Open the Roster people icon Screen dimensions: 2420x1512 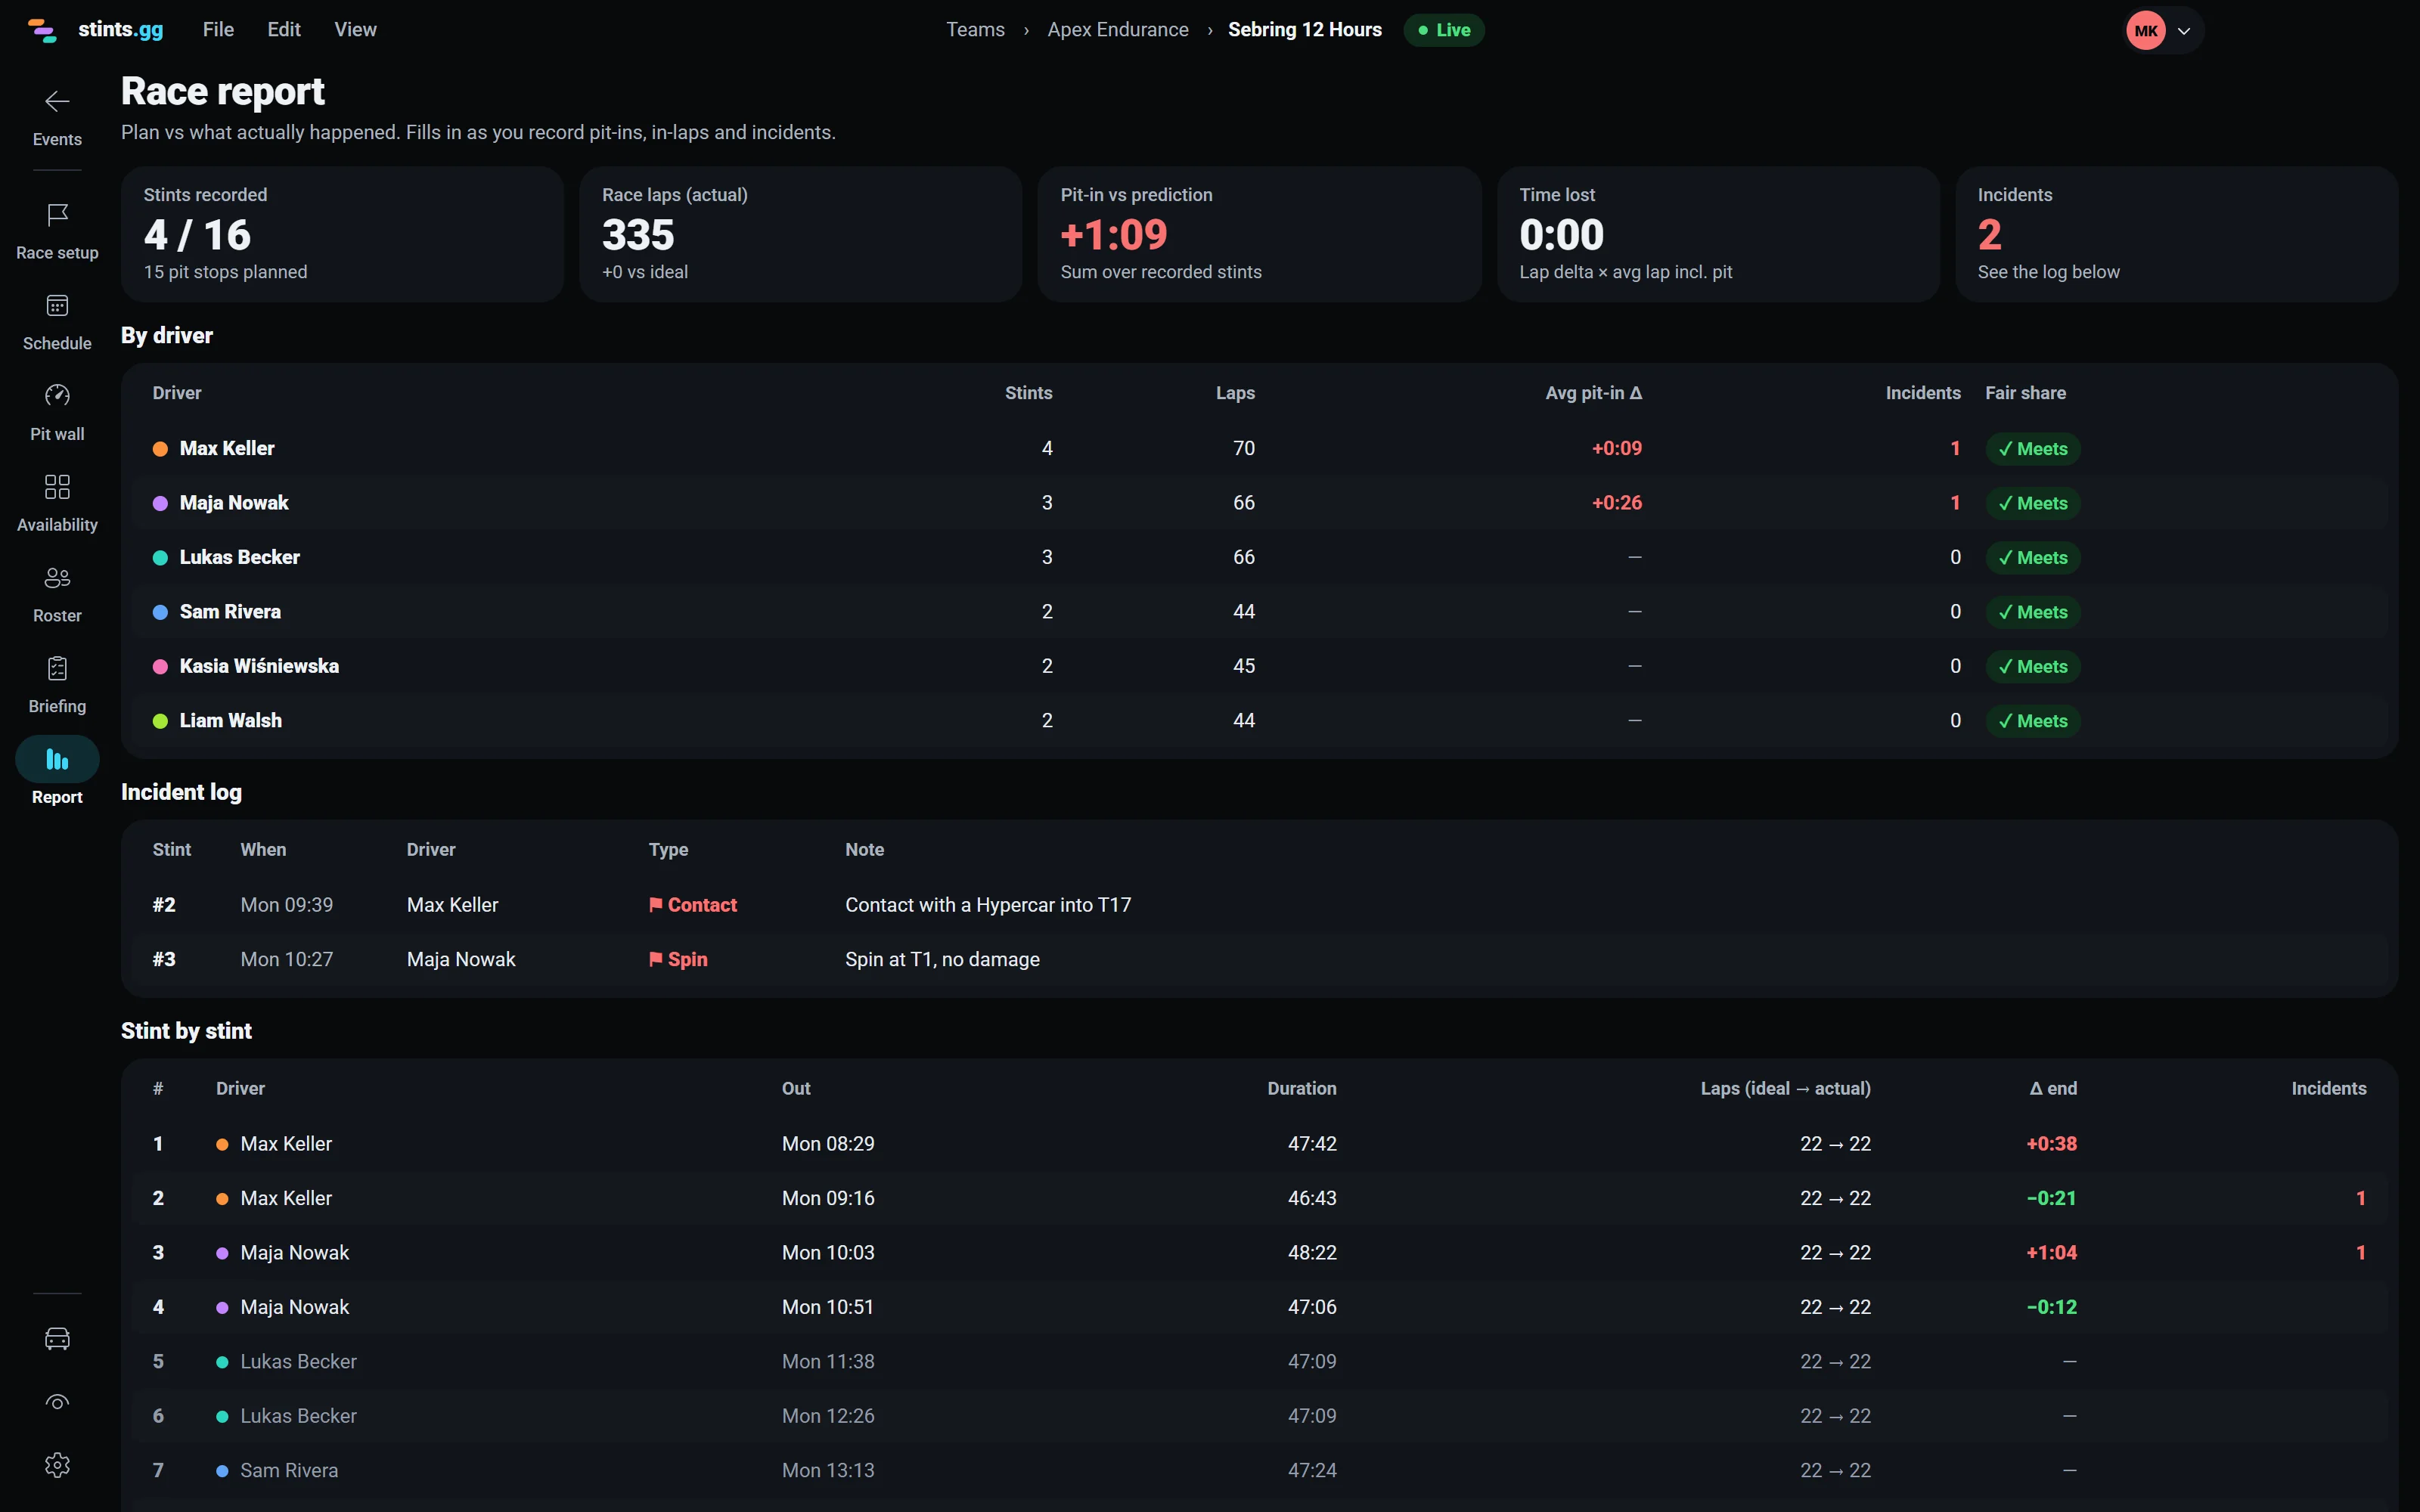tap(57, 578)
